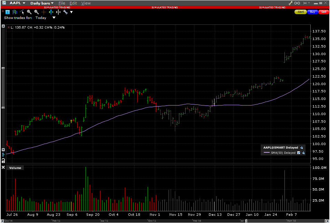Toggle the price axis lock icon
330x223 pixels.
[x=3, y=161]
